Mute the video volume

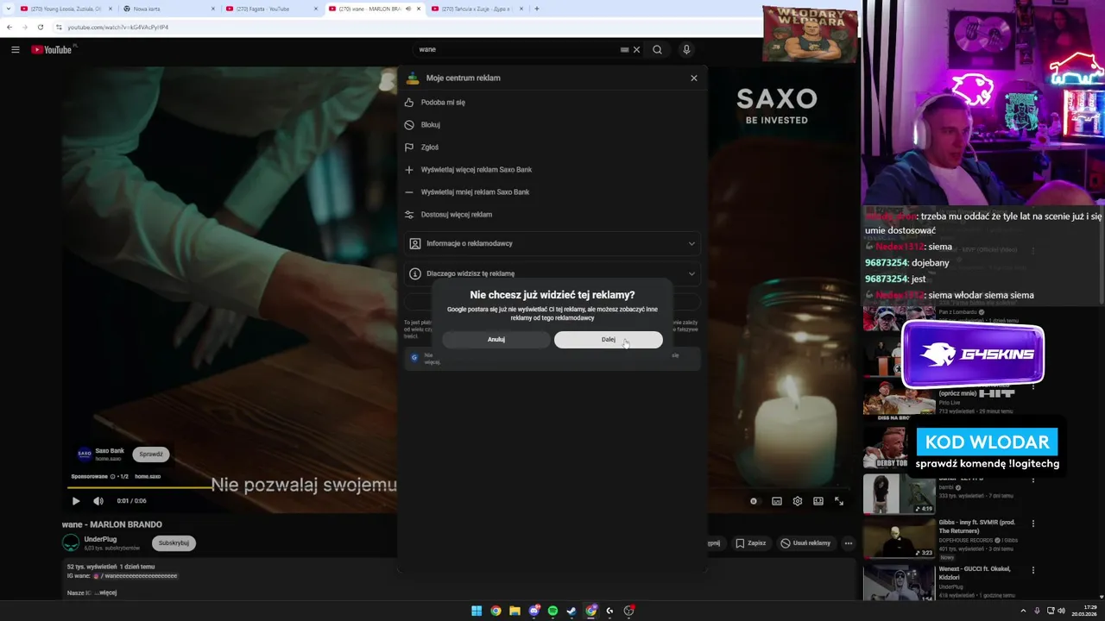click(x=98, y=500)
